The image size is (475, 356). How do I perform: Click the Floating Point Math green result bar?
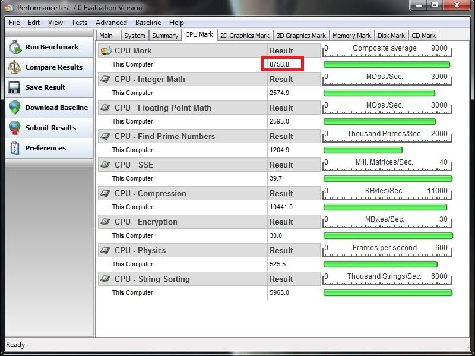pos(379,121)
